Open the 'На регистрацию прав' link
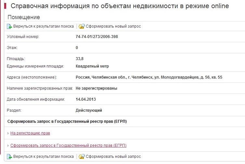Viewport: 245px width, 164px height. coord(30,133)
